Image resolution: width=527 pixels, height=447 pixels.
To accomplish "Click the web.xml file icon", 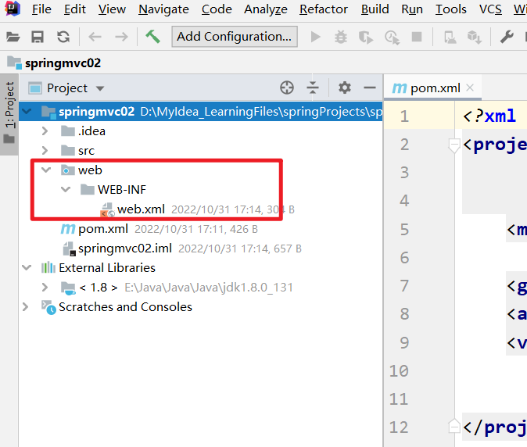I will (108, 209).
